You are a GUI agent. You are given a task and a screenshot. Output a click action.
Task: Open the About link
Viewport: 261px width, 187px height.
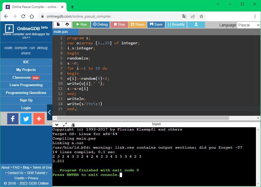pos(6,168)
